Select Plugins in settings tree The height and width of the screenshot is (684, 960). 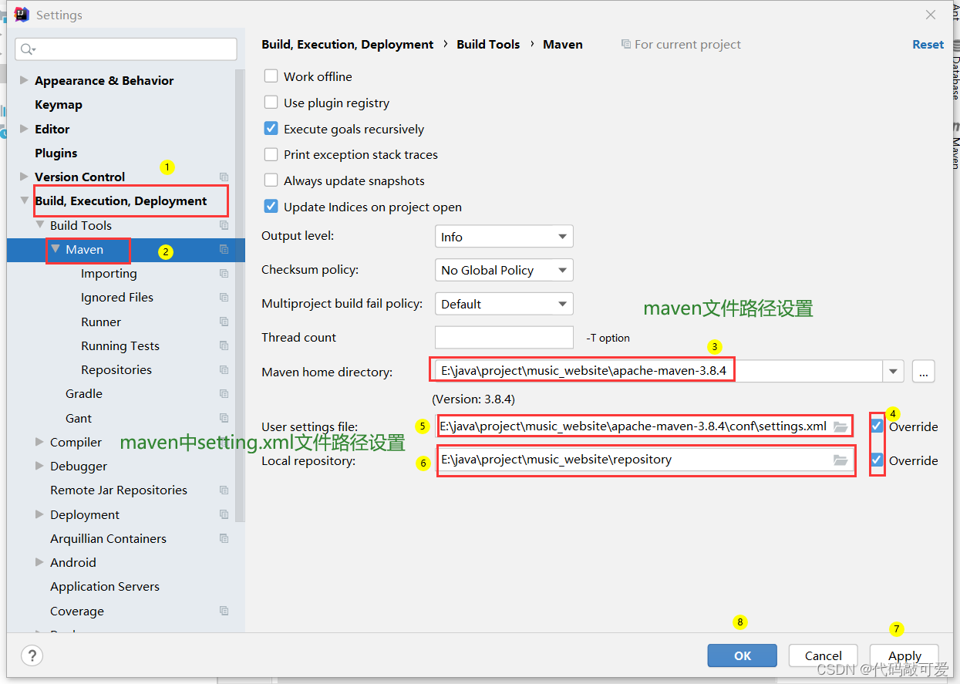(x=56, y=153)
